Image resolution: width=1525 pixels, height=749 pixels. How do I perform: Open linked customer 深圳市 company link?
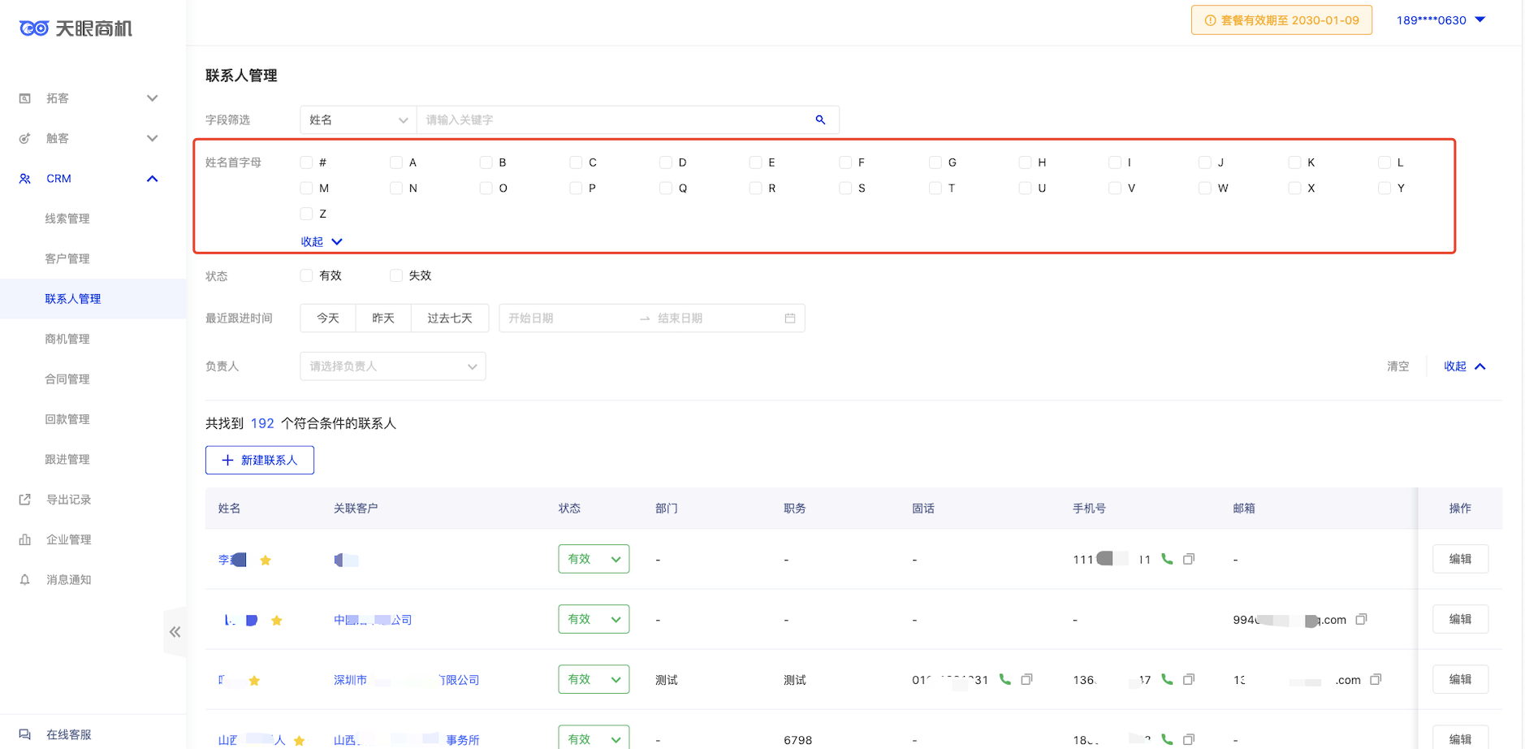[406, 680]
